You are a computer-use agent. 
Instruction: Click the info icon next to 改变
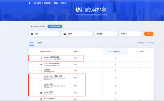tap(145, 52)
